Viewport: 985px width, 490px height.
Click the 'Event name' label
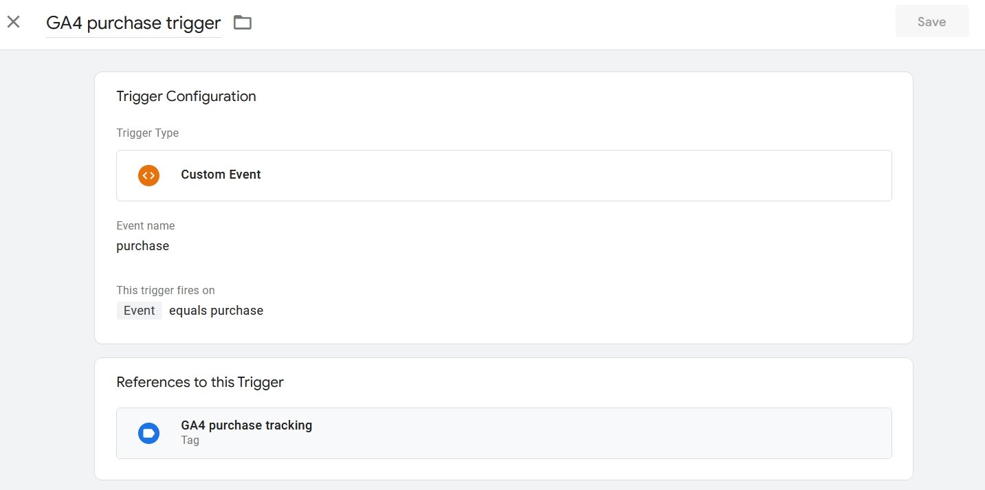point(146,225)
